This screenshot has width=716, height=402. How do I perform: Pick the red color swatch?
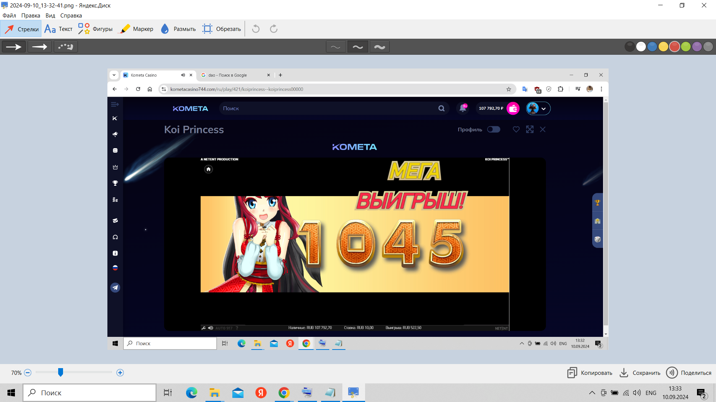[x=674, y=47]
